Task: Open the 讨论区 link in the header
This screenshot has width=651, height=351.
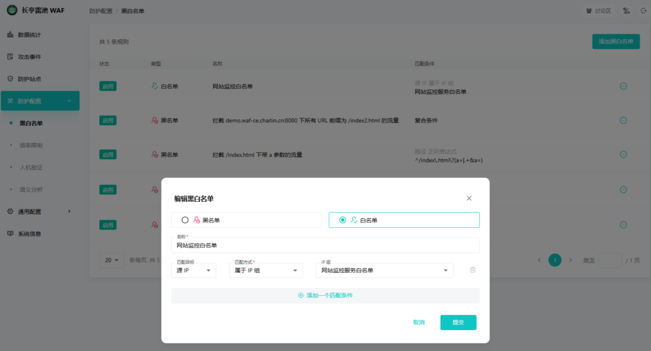Action: 598,11
